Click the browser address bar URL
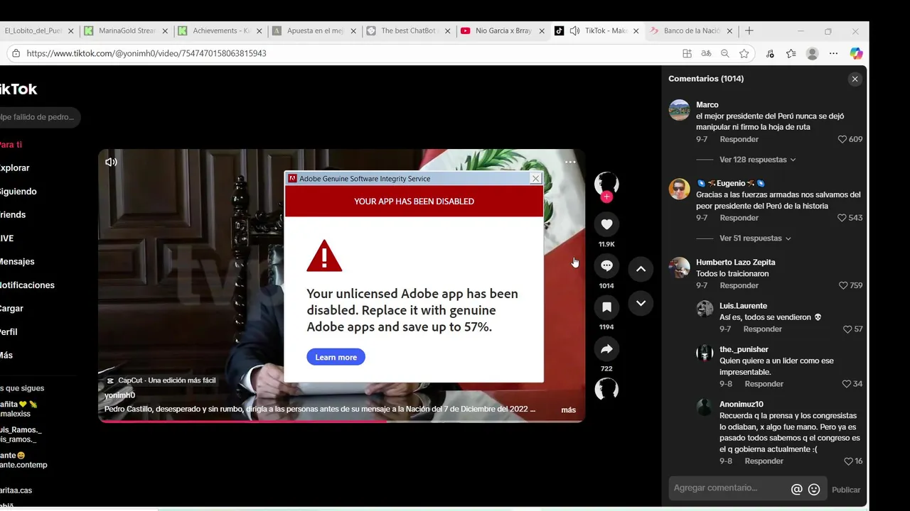 [146, 53]
